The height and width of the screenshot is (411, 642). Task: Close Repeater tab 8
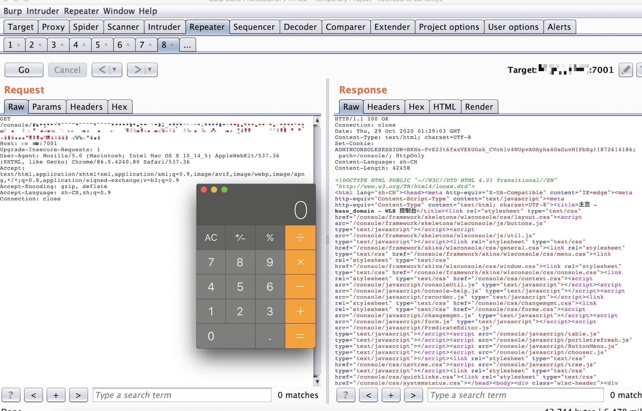pyautogui.click(x=172, y=45)
